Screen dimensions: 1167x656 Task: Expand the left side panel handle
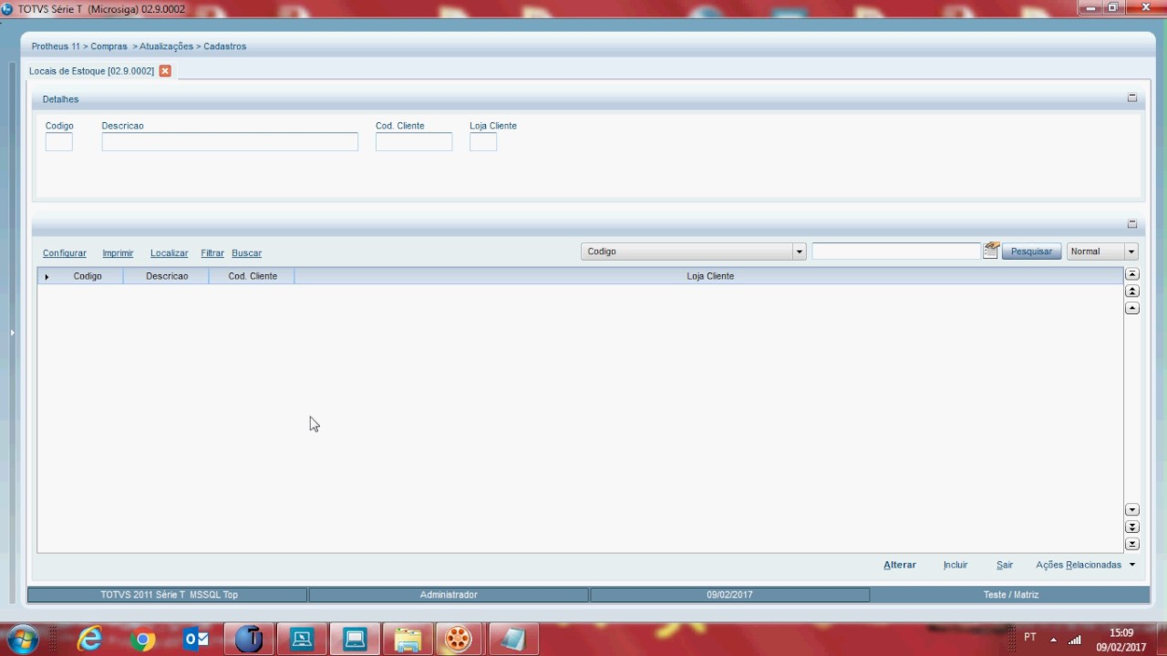click(12, 333)
